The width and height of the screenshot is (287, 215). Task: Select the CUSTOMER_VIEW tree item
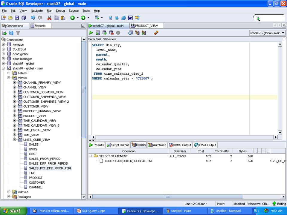[36, 106]
